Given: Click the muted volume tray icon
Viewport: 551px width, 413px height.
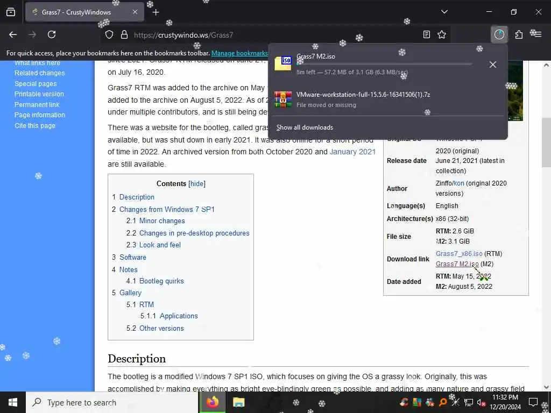Looking at the screenshot, I should pos(481,402).
